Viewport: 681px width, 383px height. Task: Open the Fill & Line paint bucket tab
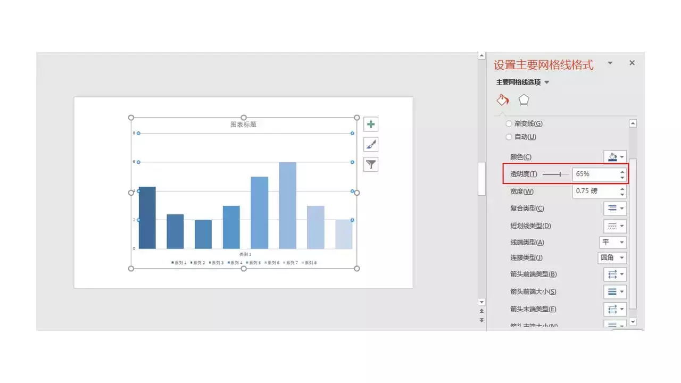(x=503, y=100)
